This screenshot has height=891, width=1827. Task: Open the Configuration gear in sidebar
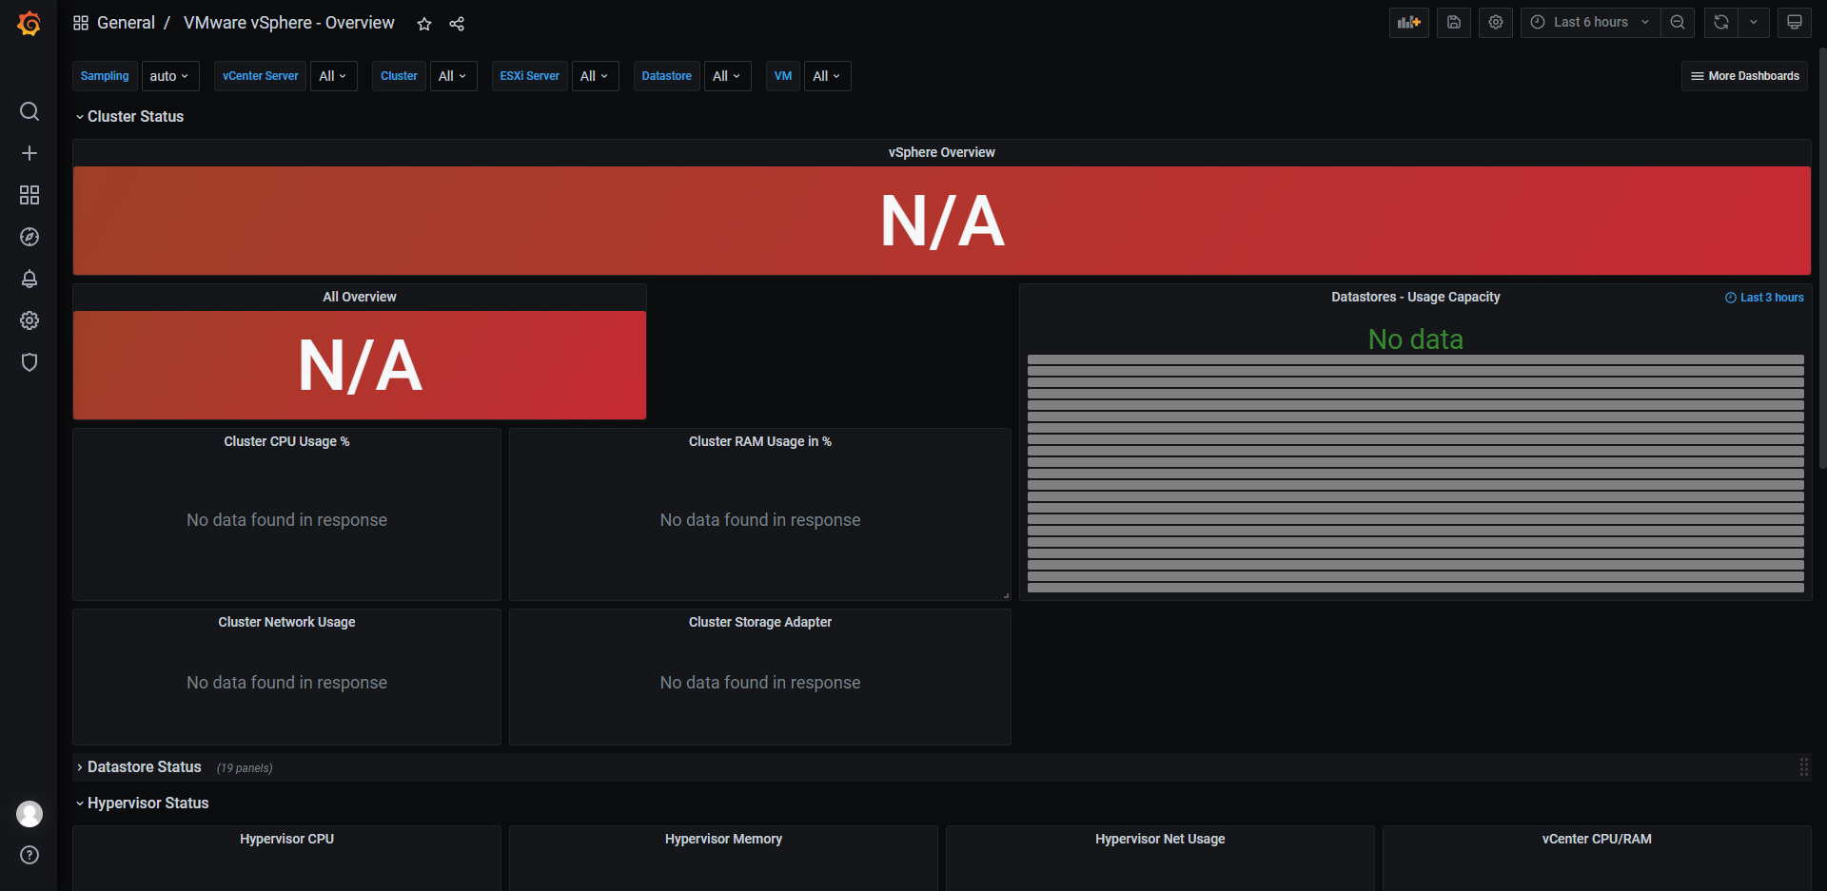[29, 320]
